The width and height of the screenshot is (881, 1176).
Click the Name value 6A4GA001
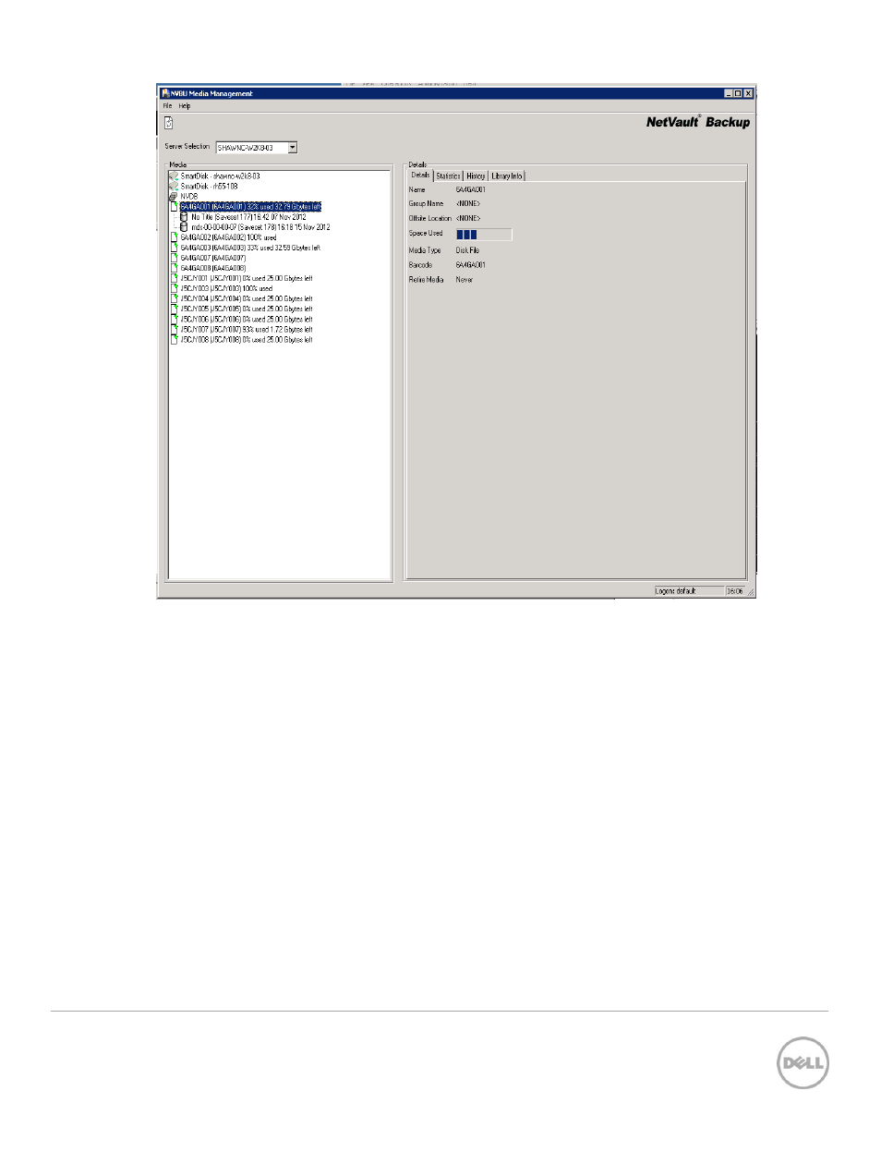click(x=471, y=189)
